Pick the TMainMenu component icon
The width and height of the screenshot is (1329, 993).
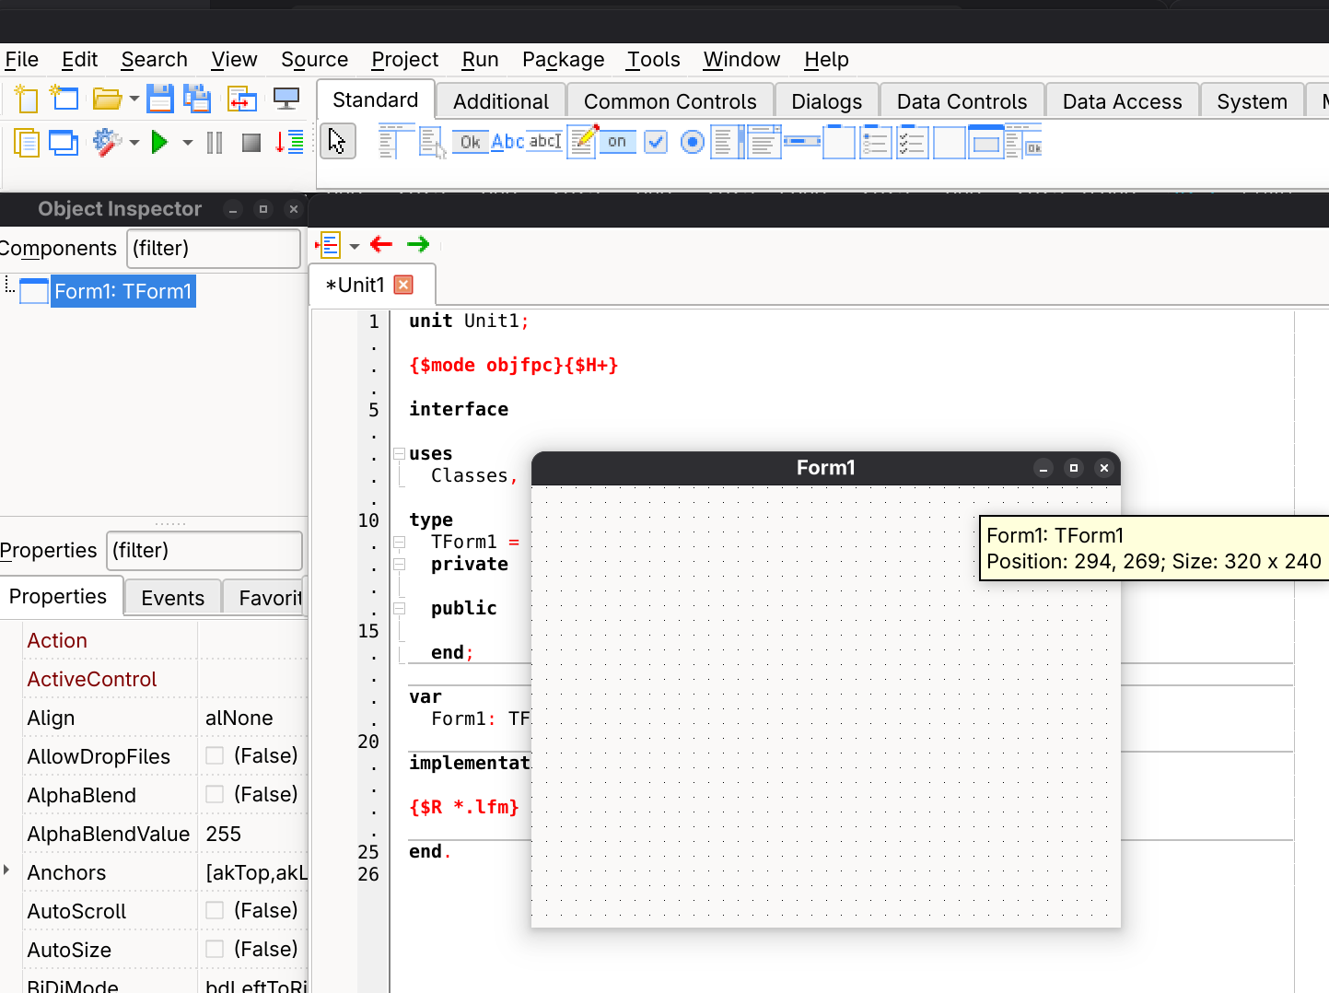(394, 142)
